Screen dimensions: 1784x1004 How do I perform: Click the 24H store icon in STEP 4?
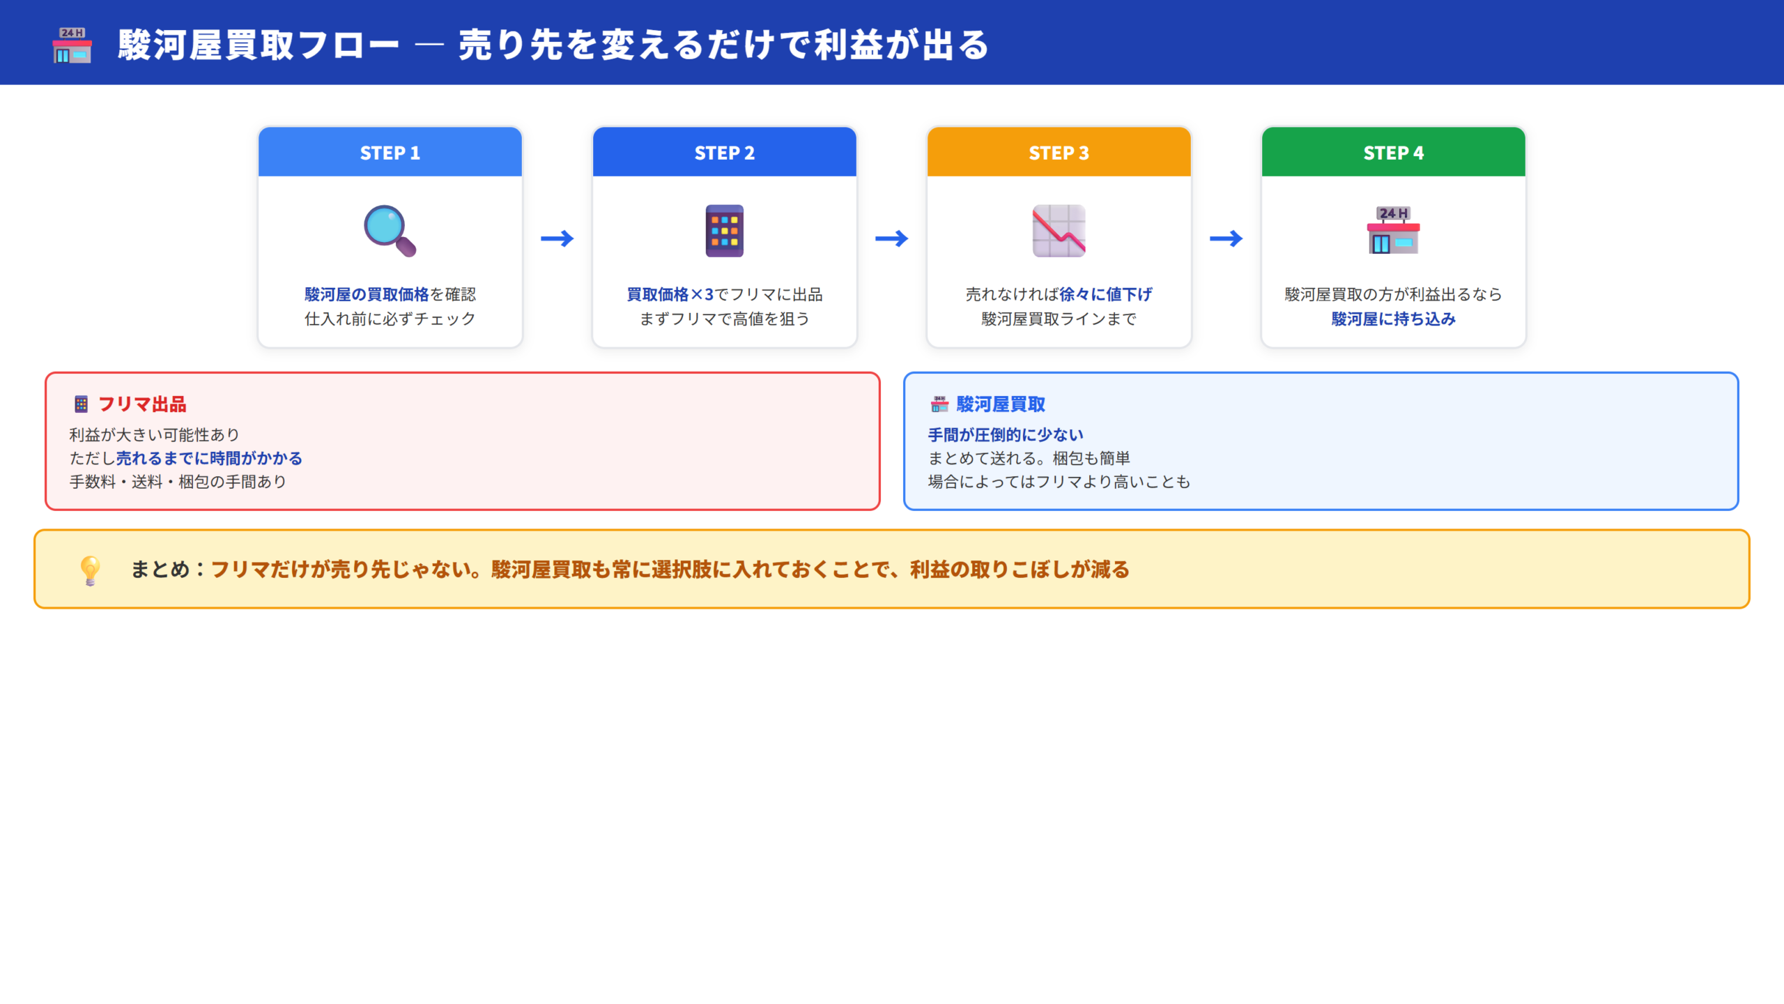point(1393,231)
